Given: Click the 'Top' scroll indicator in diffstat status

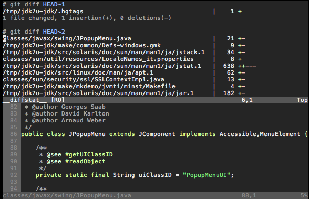Looking at the screenshot, I should (302, 100).
